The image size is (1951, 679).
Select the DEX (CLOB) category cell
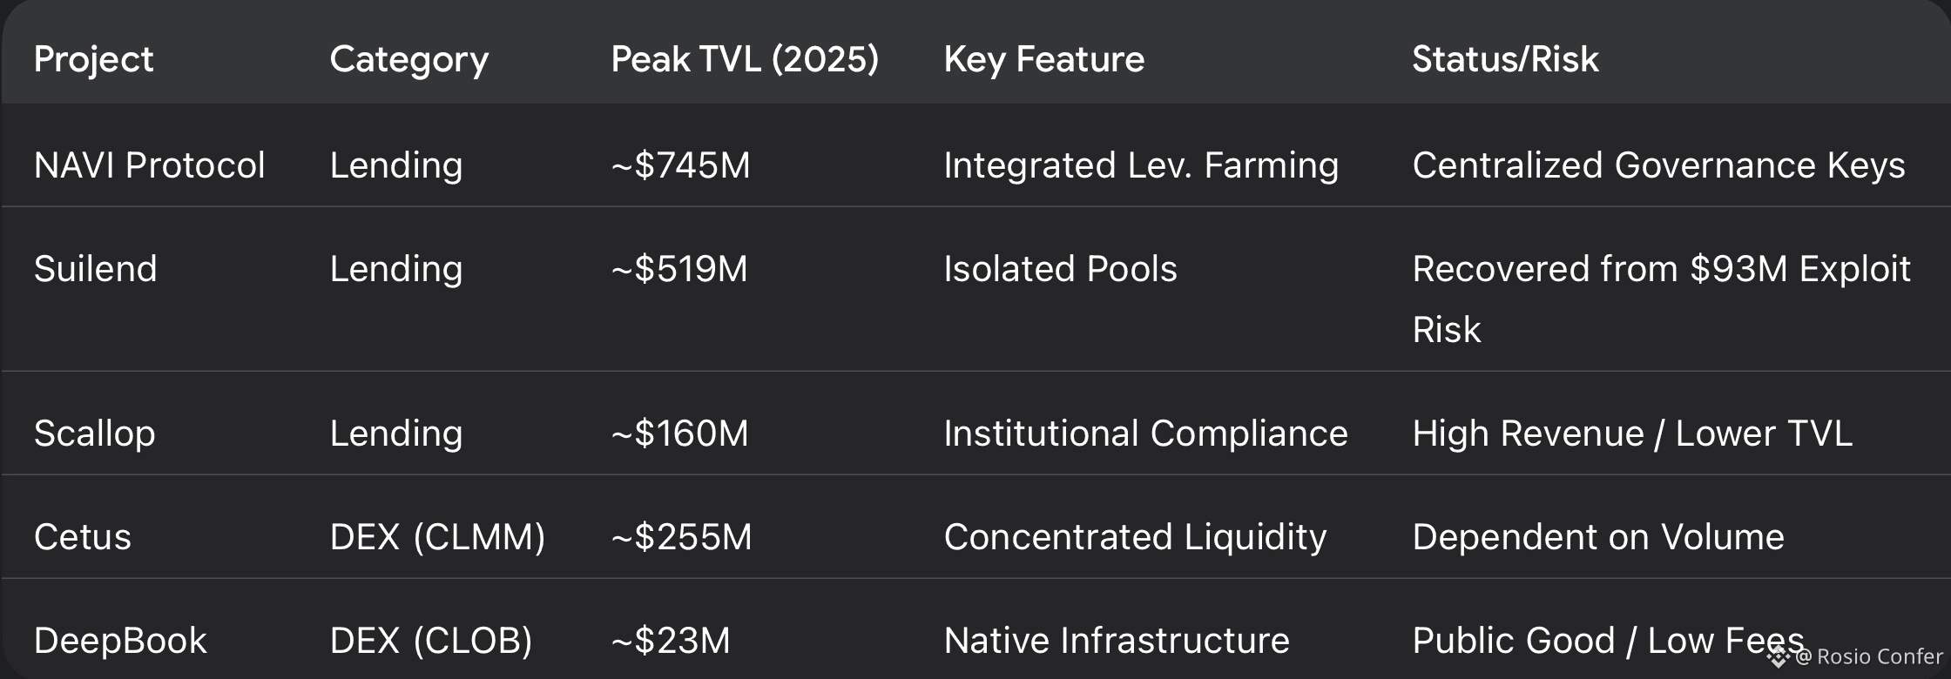tap(430, 641)
